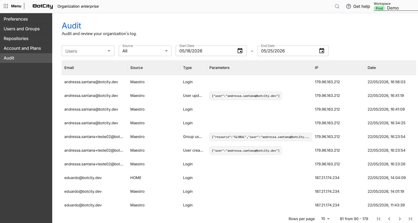Sort by the Type column header
418x223 pixels.
[x=188, y=68]
